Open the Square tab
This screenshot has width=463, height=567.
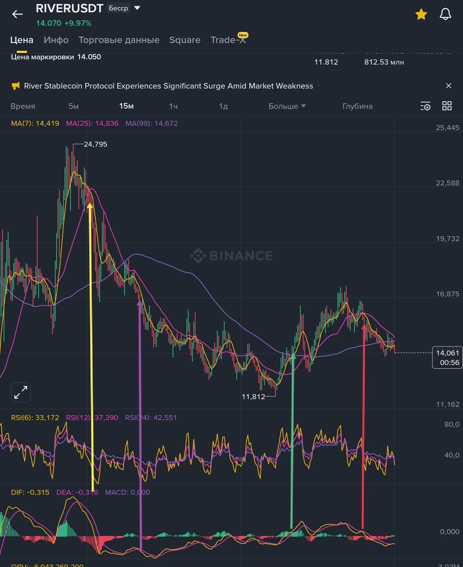point(185,40)
